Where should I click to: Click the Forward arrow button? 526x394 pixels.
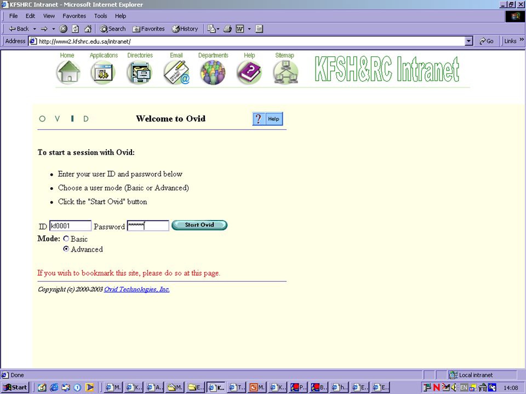pyautogui.click(x=44, y=29)
